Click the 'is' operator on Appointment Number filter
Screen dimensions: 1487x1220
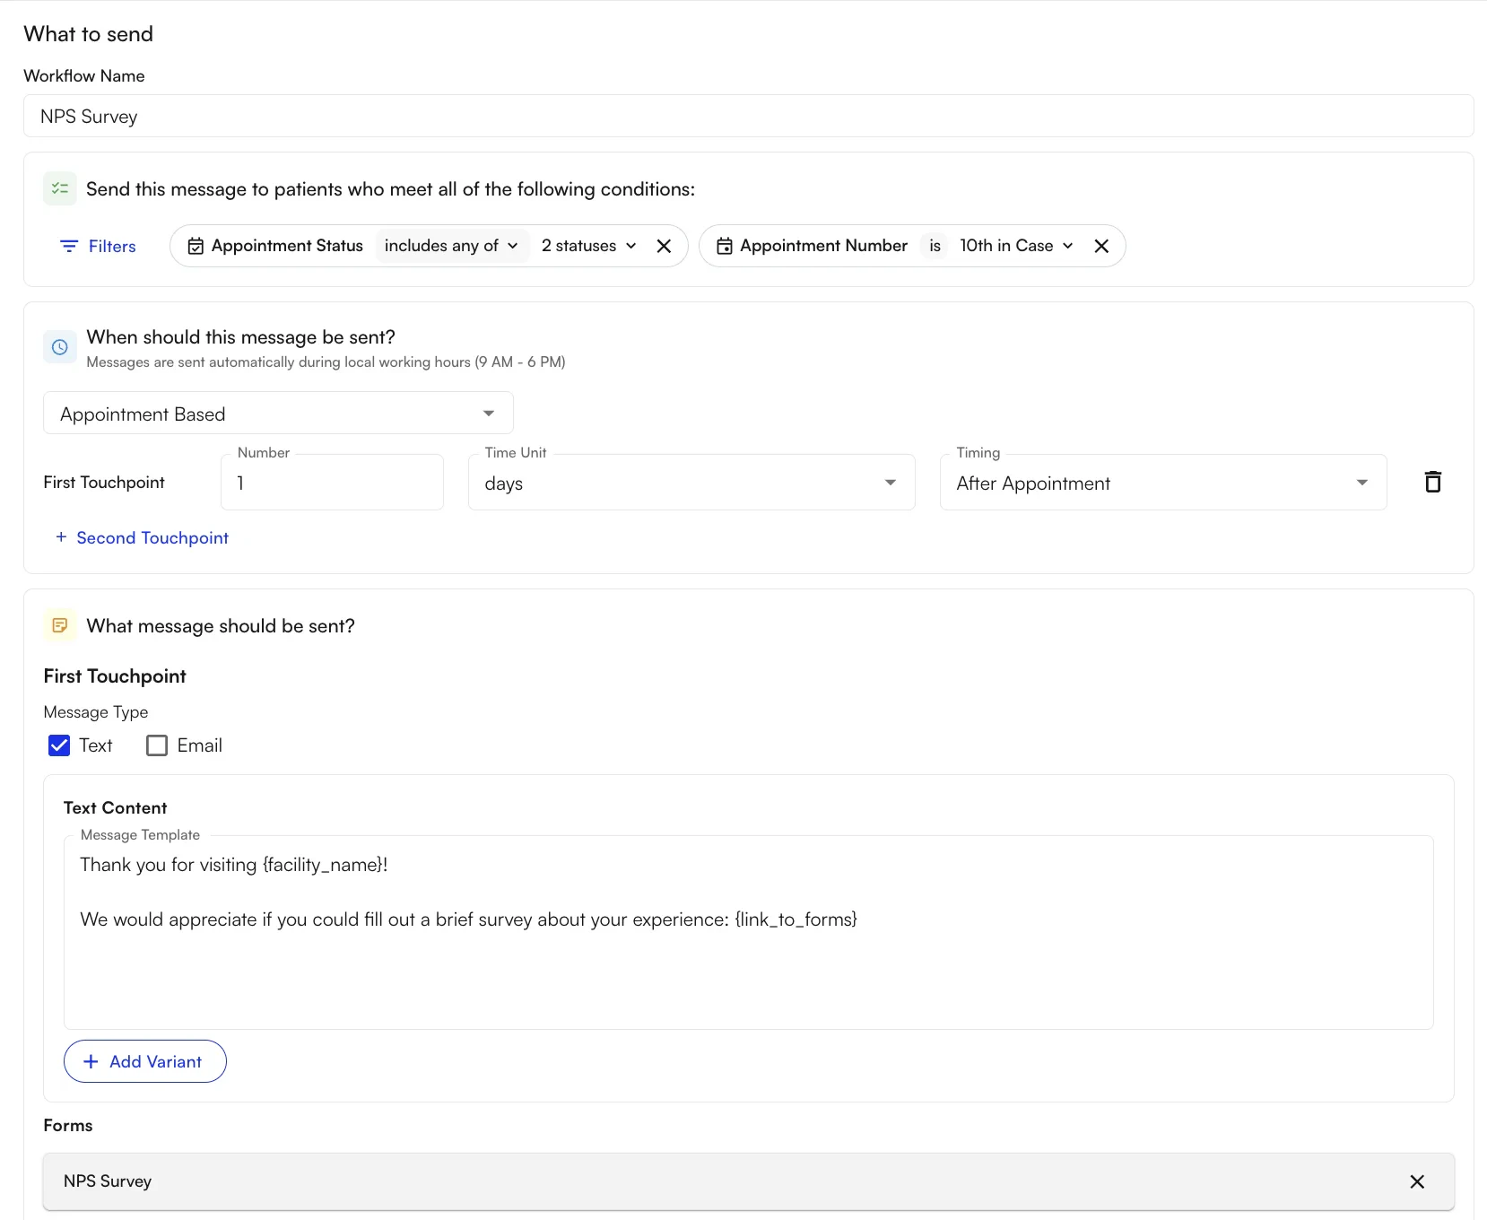(x=934, y=245)
